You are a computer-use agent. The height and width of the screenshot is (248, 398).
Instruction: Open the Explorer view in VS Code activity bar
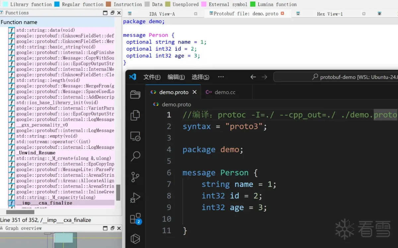coord(135,95)
